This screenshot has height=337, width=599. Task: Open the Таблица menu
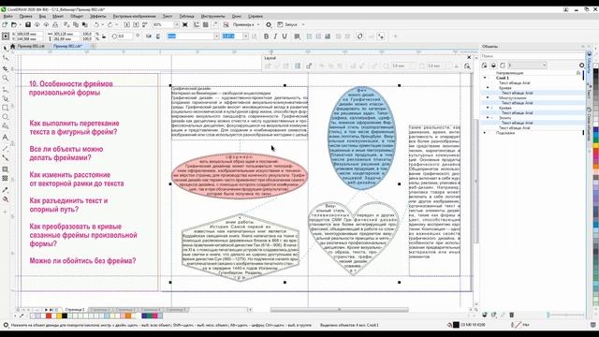tap(187, 17)
